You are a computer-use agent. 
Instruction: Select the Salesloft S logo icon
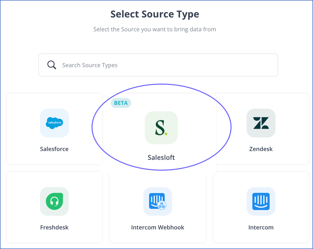[x=161, y=128]
